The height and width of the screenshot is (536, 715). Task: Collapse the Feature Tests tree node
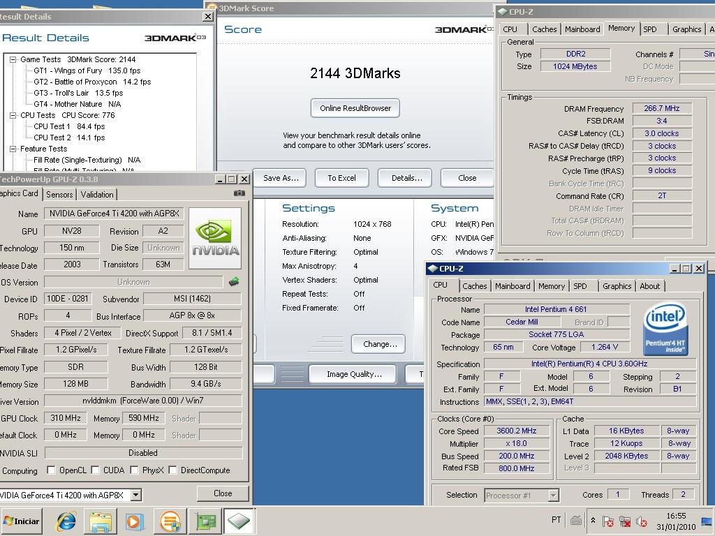pos(13,149)
